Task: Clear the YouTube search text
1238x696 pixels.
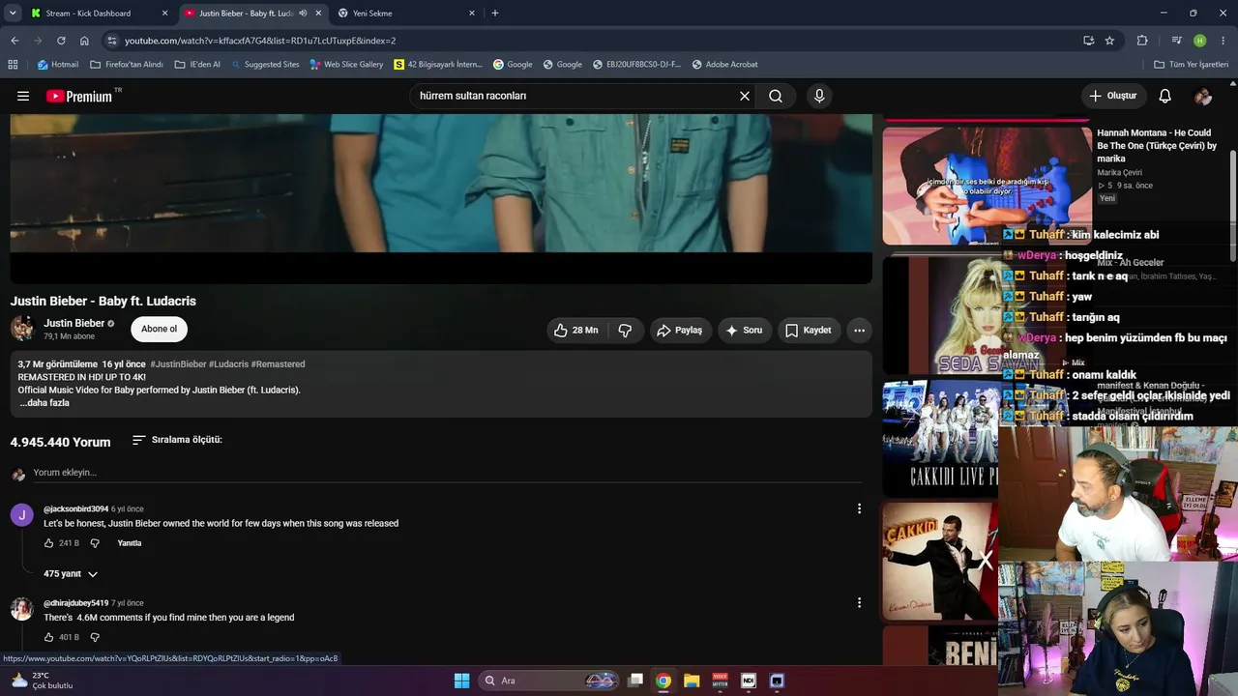Action: click(x=745, y=96)
